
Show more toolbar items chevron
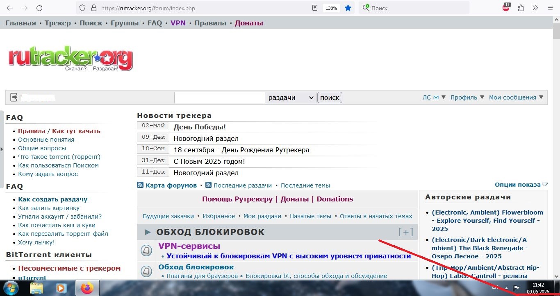(x=535, y=8)
